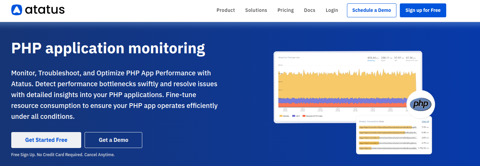Click the 57.97 ms .NET value
The height and width of the screenshot is (166, 480).
click(x=399, y=58)
